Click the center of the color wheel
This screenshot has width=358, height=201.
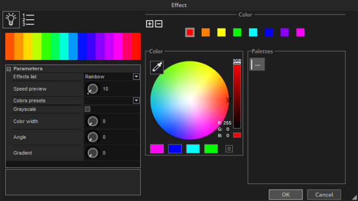pyautogui.click(x=190, y=100)
